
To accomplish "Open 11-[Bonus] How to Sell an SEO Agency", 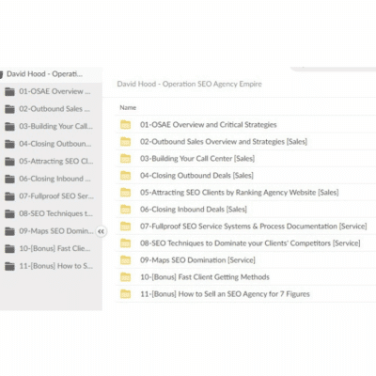I will [x=225, y=294].
